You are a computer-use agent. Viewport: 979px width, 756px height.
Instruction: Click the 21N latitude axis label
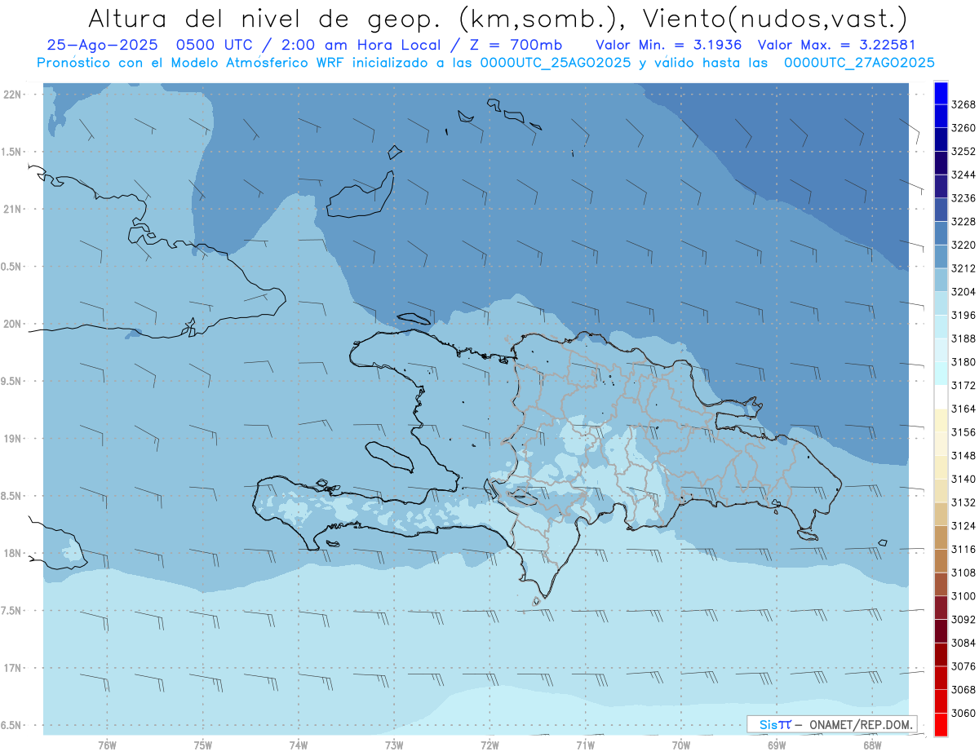point(11,210)
